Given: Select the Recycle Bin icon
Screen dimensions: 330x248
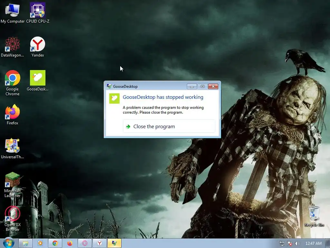Looking at the screenshot, I should tap(314, 216).
